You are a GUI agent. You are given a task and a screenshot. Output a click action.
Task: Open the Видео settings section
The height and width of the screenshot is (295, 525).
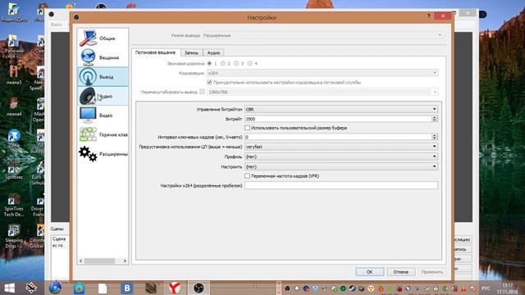click(x=103, y=116)
